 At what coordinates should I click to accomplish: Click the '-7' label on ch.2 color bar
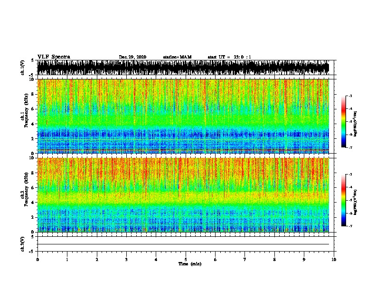tap(350, 226)
